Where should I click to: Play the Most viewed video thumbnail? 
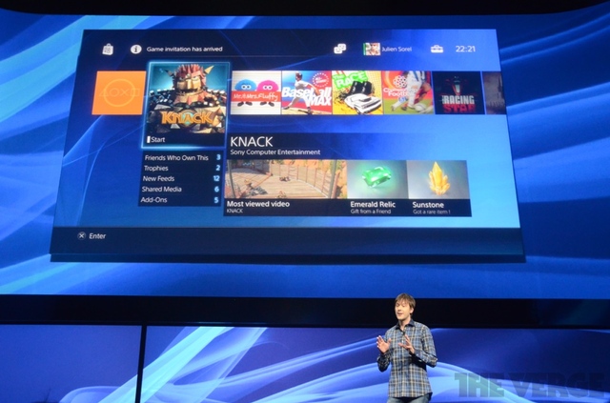pos(285,183)
